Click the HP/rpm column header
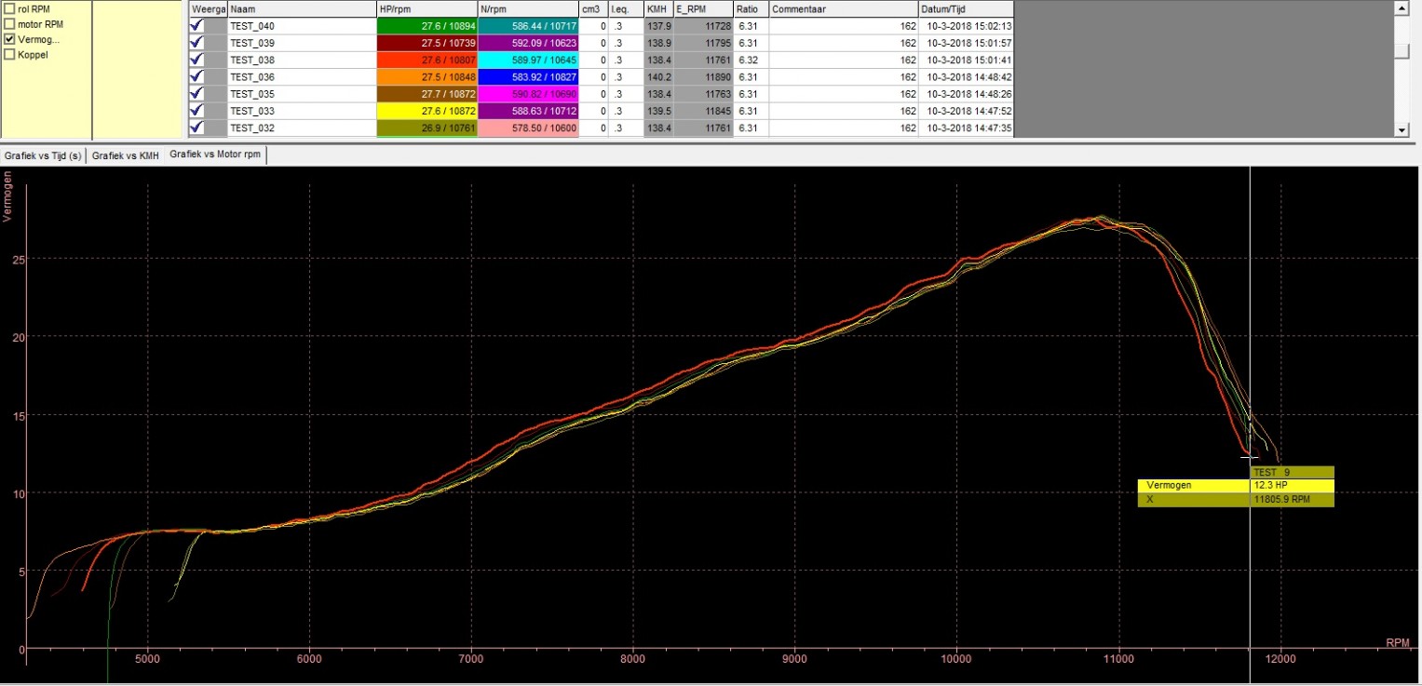Image resolution: width=1422 pixels, height=686 pixels. click(x=427, y=8)
